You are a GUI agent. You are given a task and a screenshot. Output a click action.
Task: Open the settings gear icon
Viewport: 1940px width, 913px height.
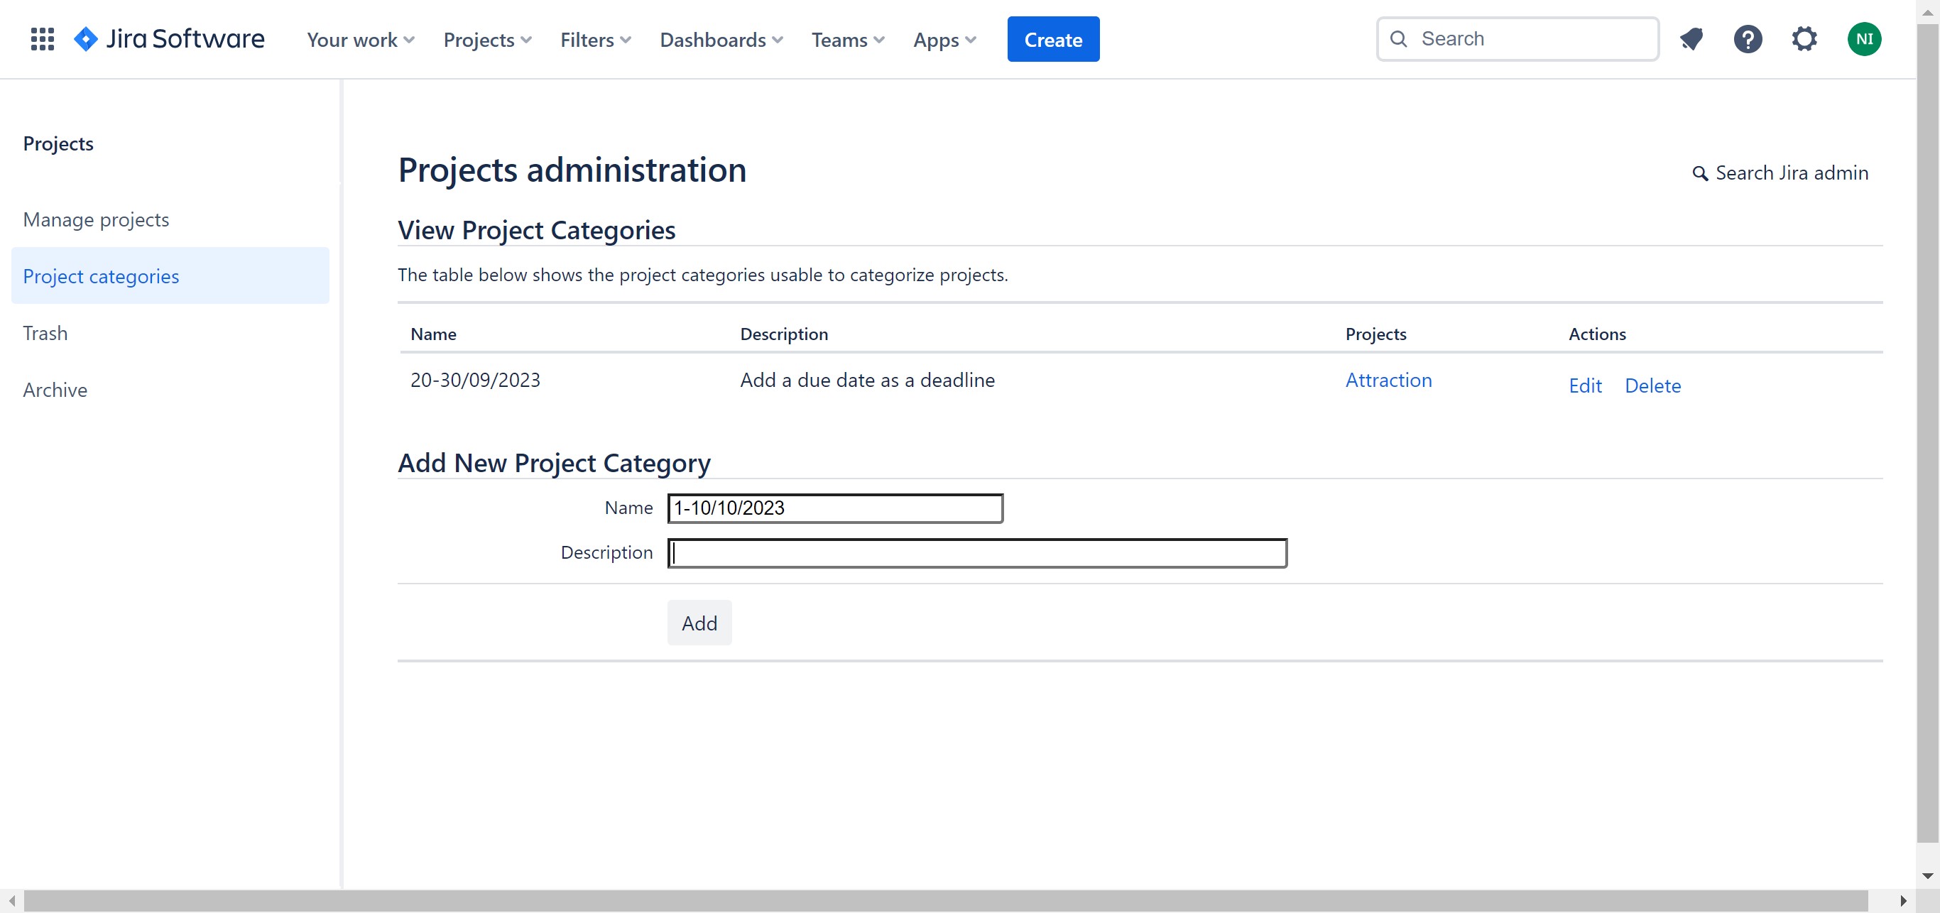(x=1804, y=39)
